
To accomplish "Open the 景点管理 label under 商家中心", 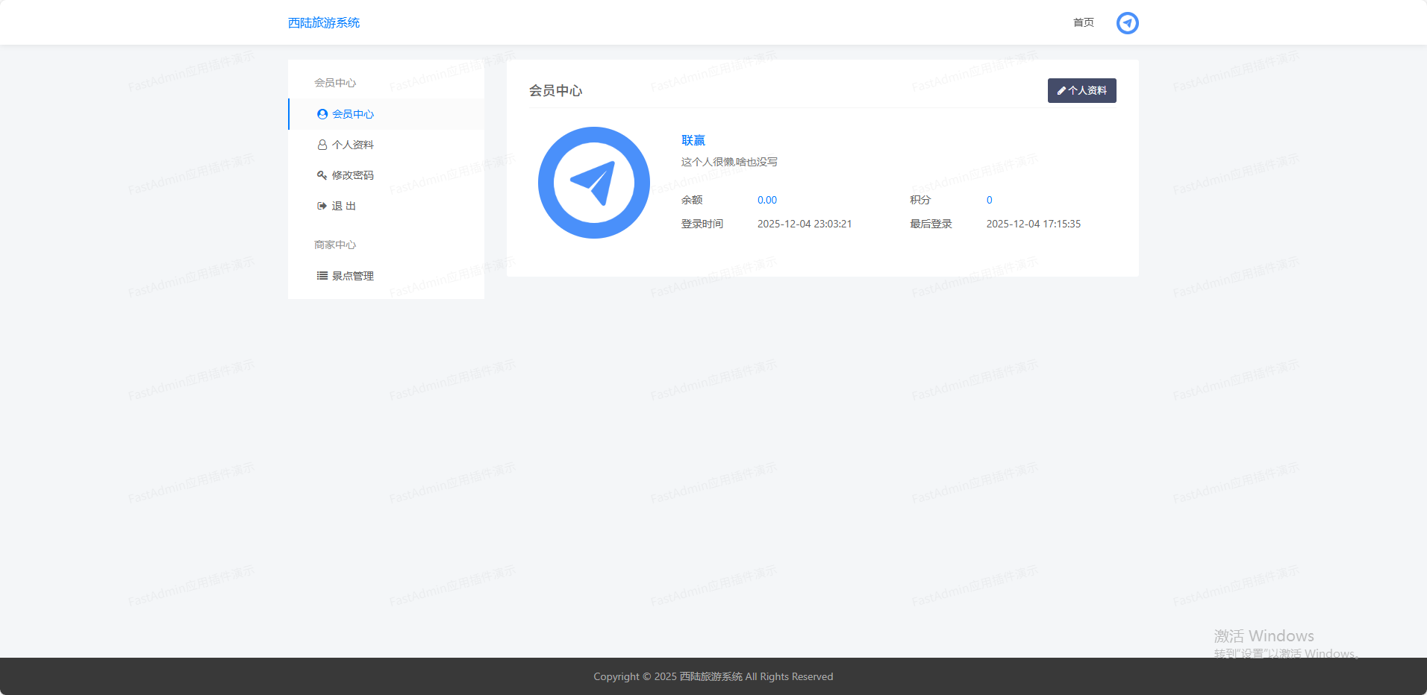I will (x=353, y=276).
